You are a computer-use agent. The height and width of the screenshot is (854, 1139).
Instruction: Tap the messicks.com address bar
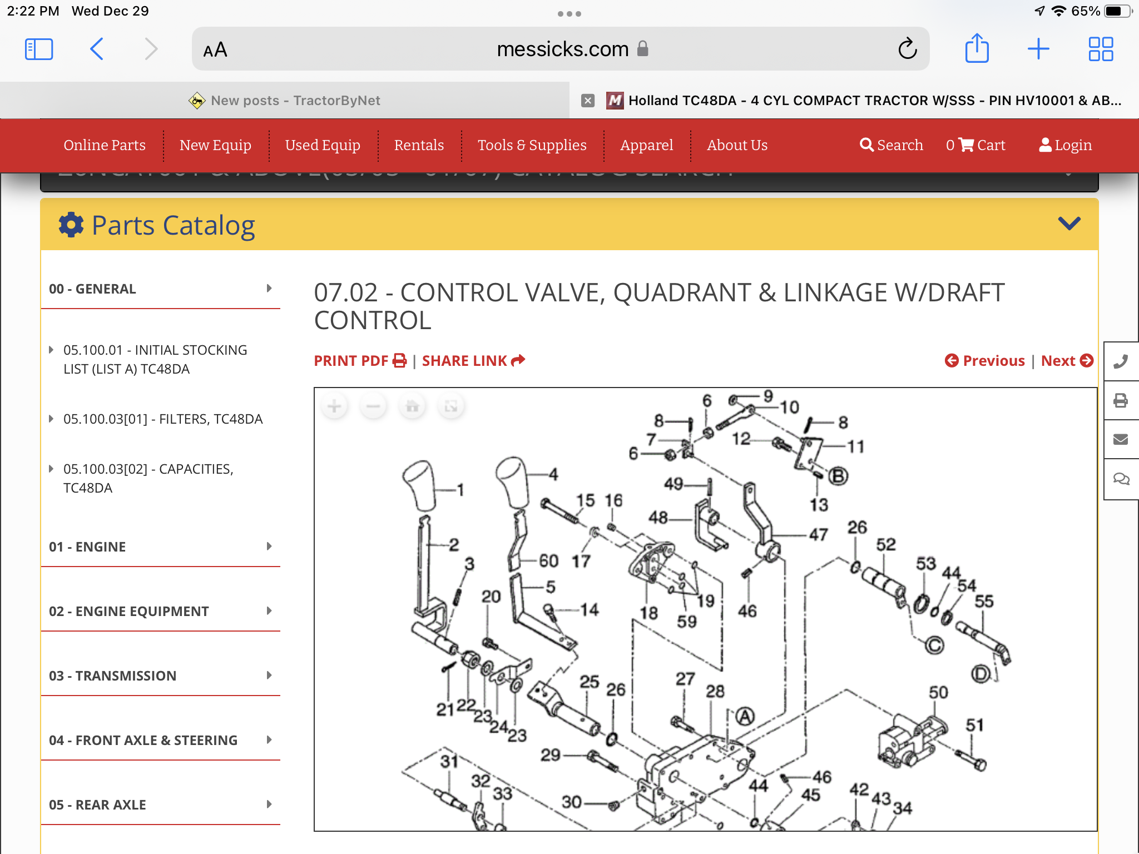tap(561, 49)
